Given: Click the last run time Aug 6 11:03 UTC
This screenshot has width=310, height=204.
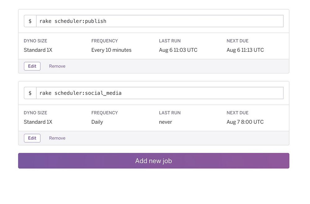Looking at the screenshot, I should 178,50.
